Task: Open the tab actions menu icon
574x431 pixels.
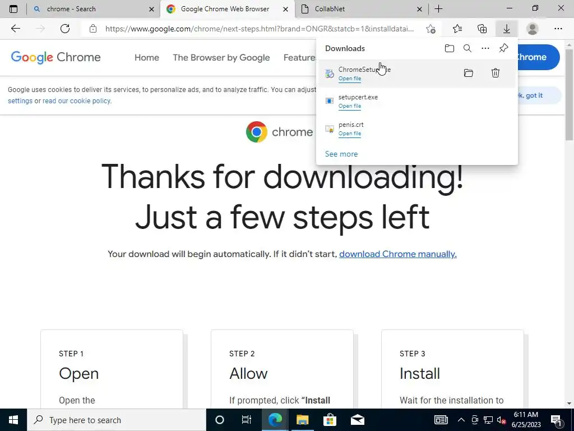Action: pos(13,9)
